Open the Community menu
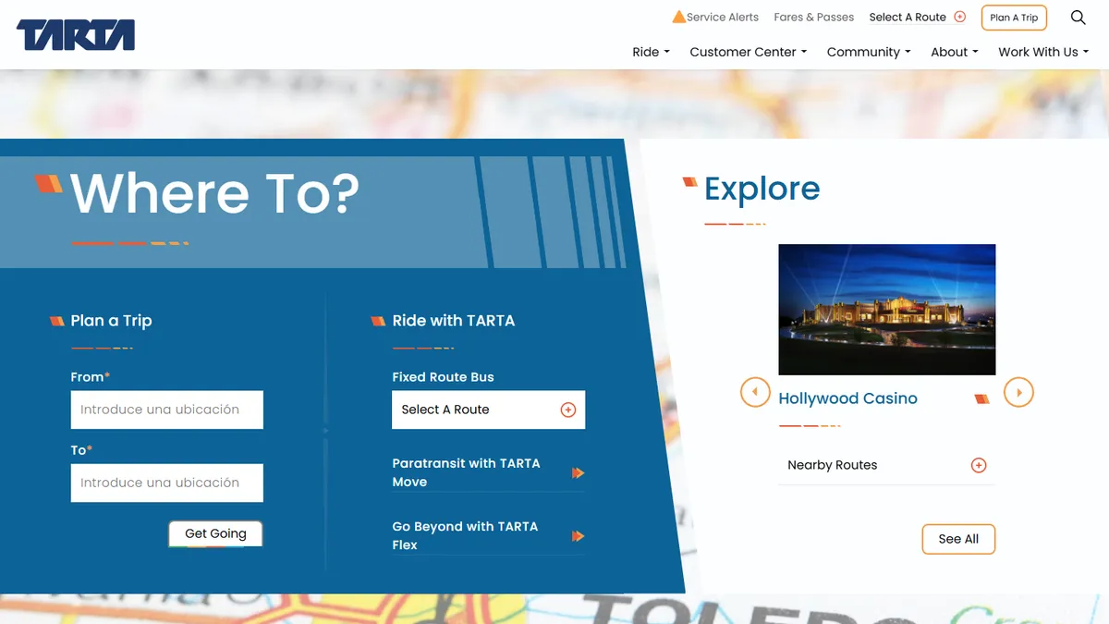The width and height of the screenshot is (1109, 624). click(x=869, y=52)
